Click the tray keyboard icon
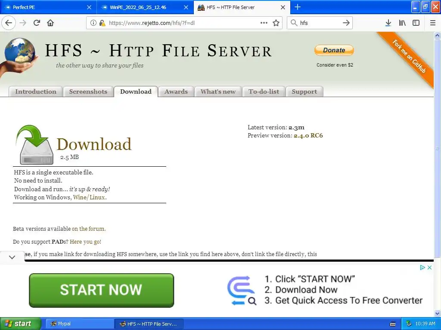 point(393,324)
